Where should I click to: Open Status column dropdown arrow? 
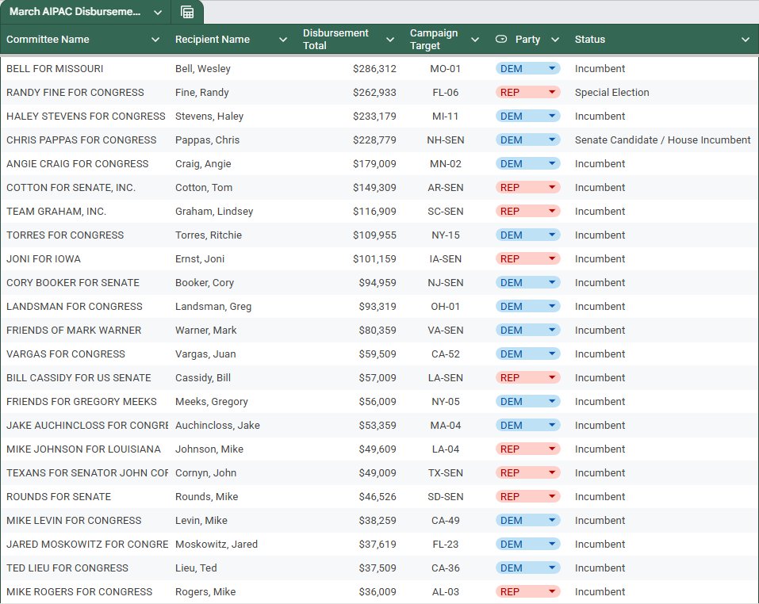(x=746, y=40)
